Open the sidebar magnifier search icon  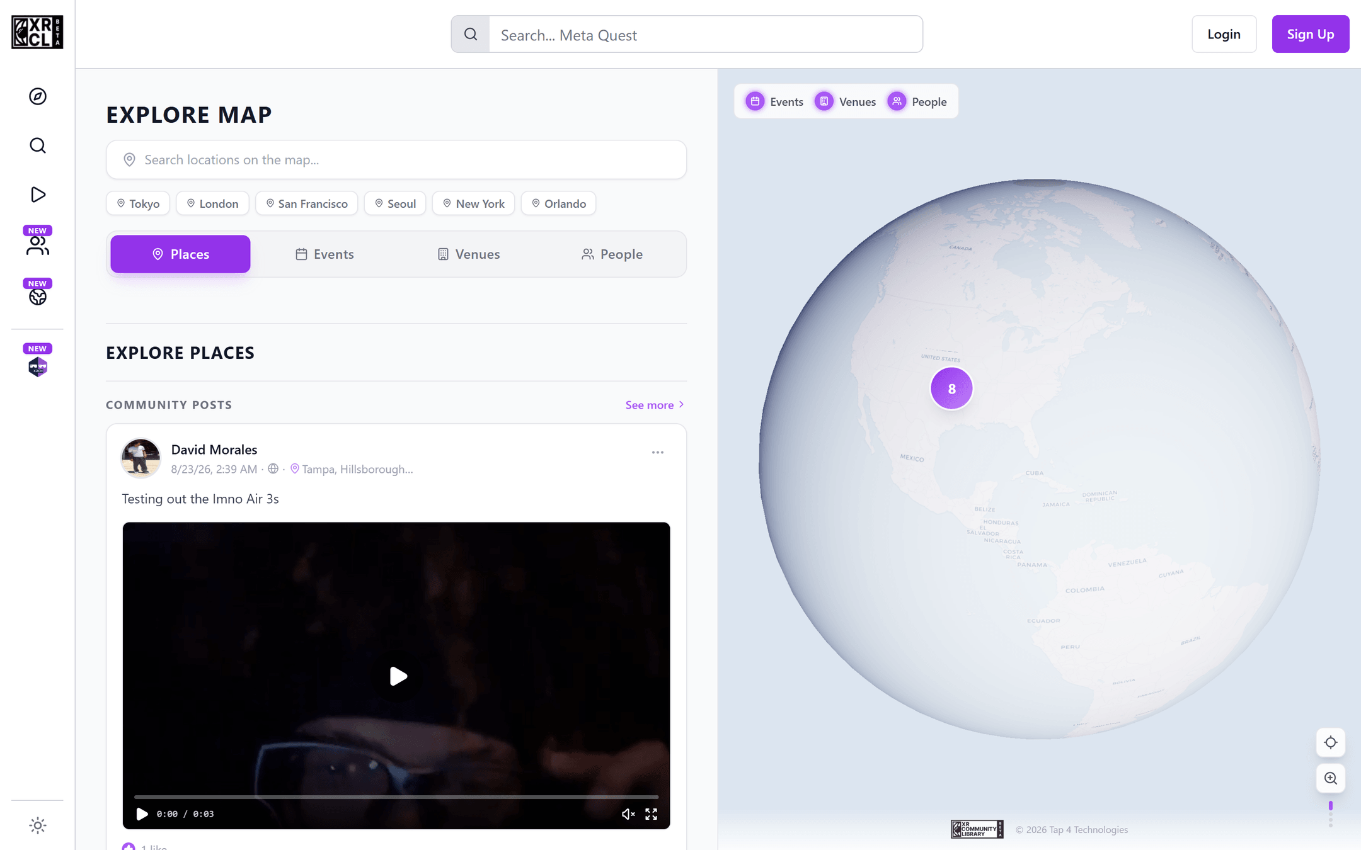point(38,145)
